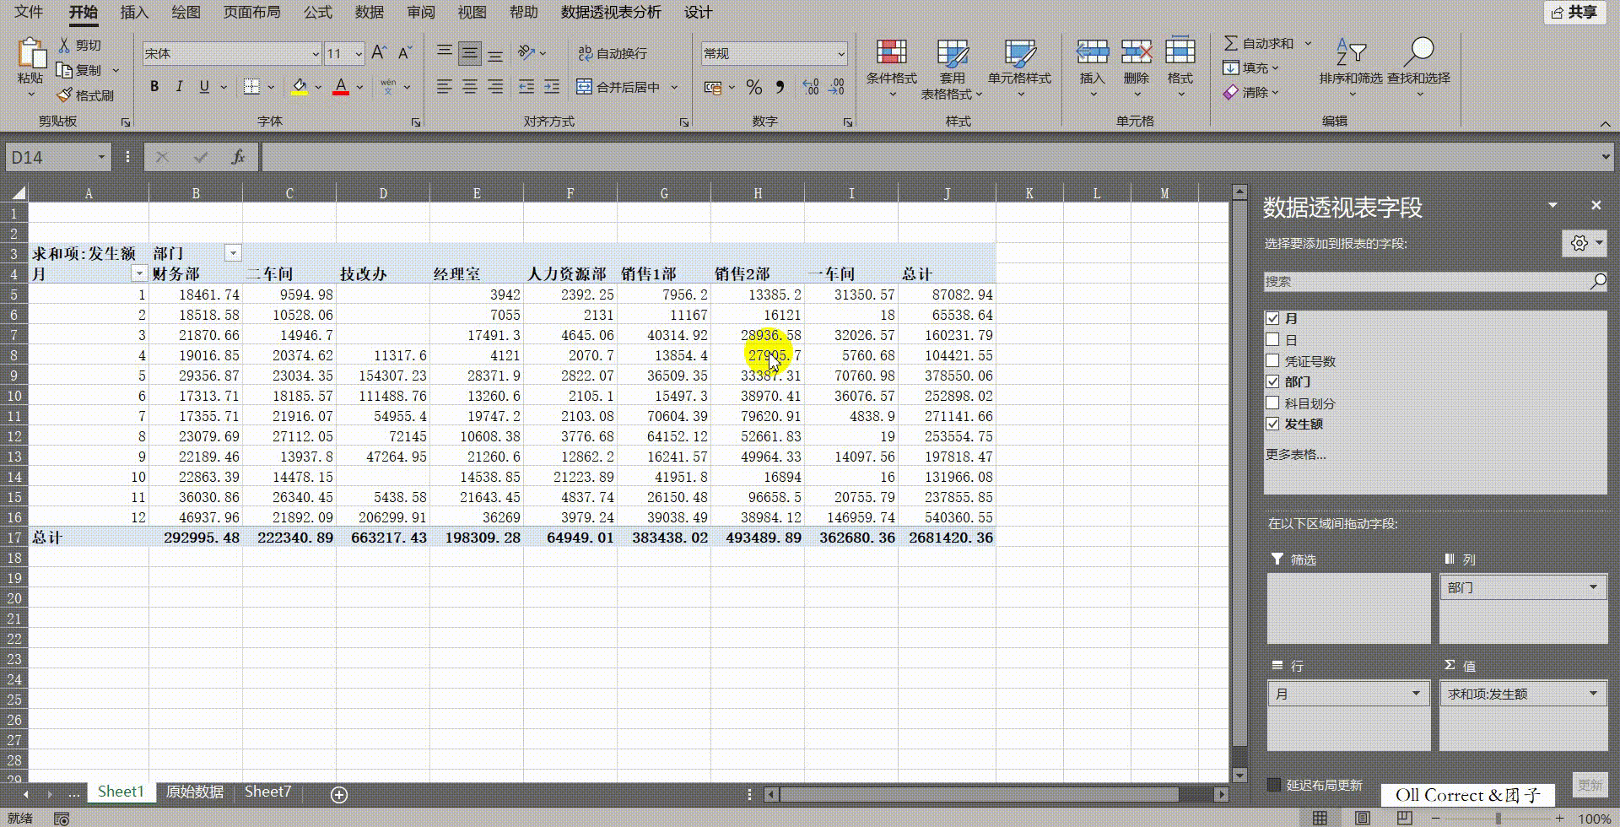Open Find and Select (查找和选择)

tap(1419, 68)
